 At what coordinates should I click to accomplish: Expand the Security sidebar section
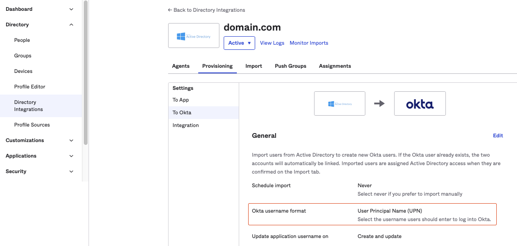71,171
